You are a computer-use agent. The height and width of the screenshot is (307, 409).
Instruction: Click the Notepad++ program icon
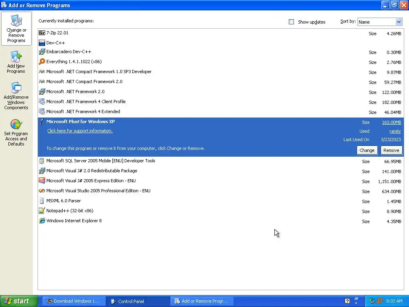click(42, 211)
